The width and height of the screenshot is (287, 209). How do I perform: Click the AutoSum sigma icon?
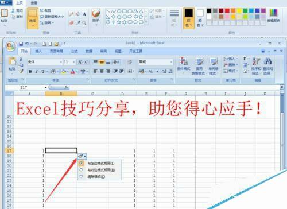point(245,59)
